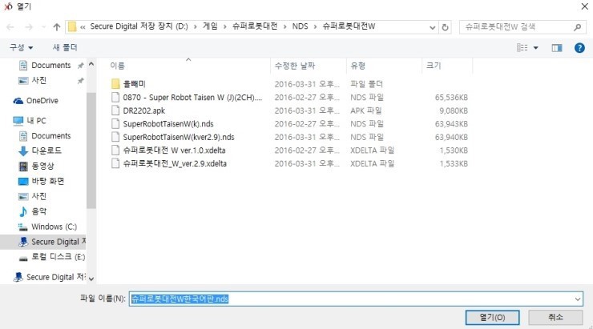The width and height of the screenshot is (593, 329).
Task: Open the view options dropdown arrow
Action: coord(535,47)
